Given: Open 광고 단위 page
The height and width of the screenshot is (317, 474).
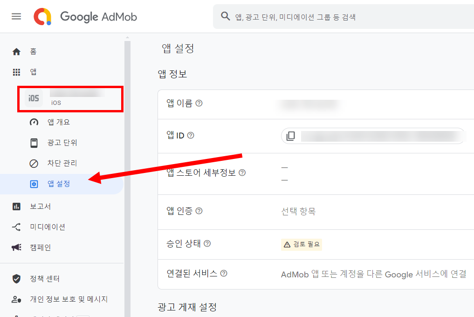Looking at the screenshot, I should [62, 143].
